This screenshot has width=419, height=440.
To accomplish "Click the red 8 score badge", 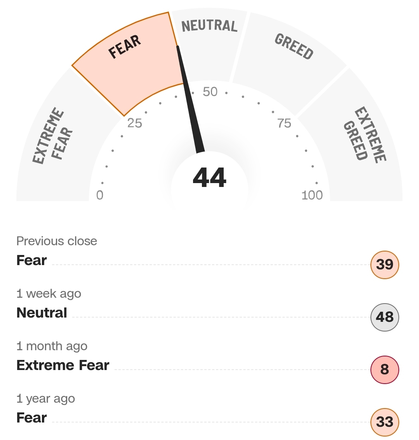I will pos(384,370).
